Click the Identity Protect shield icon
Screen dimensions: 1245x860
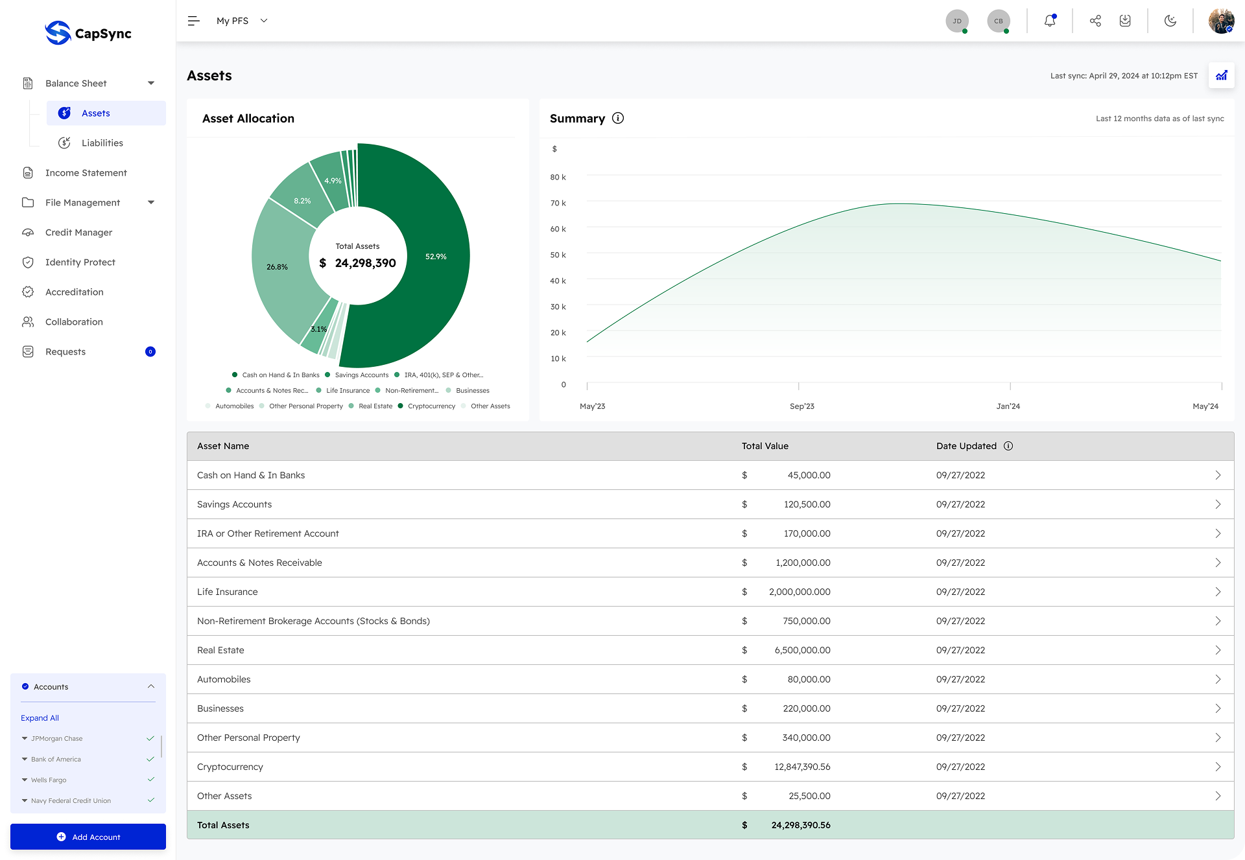click(28, 262)
